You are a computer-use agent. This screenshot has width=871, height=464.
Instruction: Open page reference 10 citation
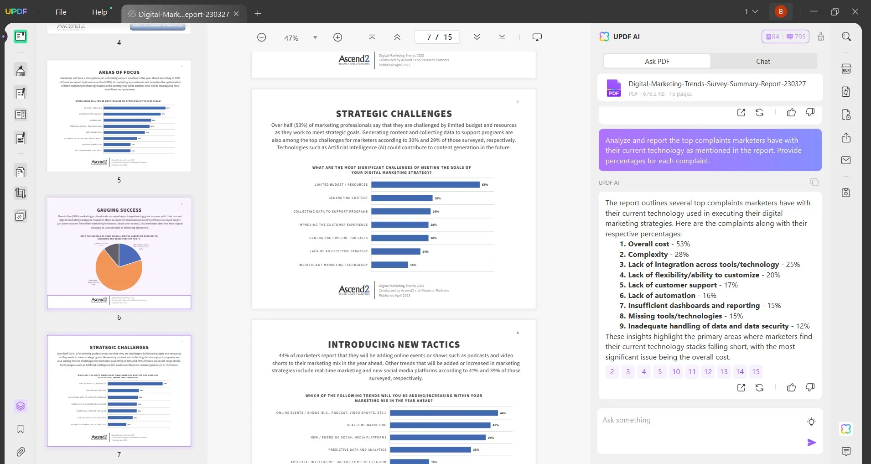676,372
